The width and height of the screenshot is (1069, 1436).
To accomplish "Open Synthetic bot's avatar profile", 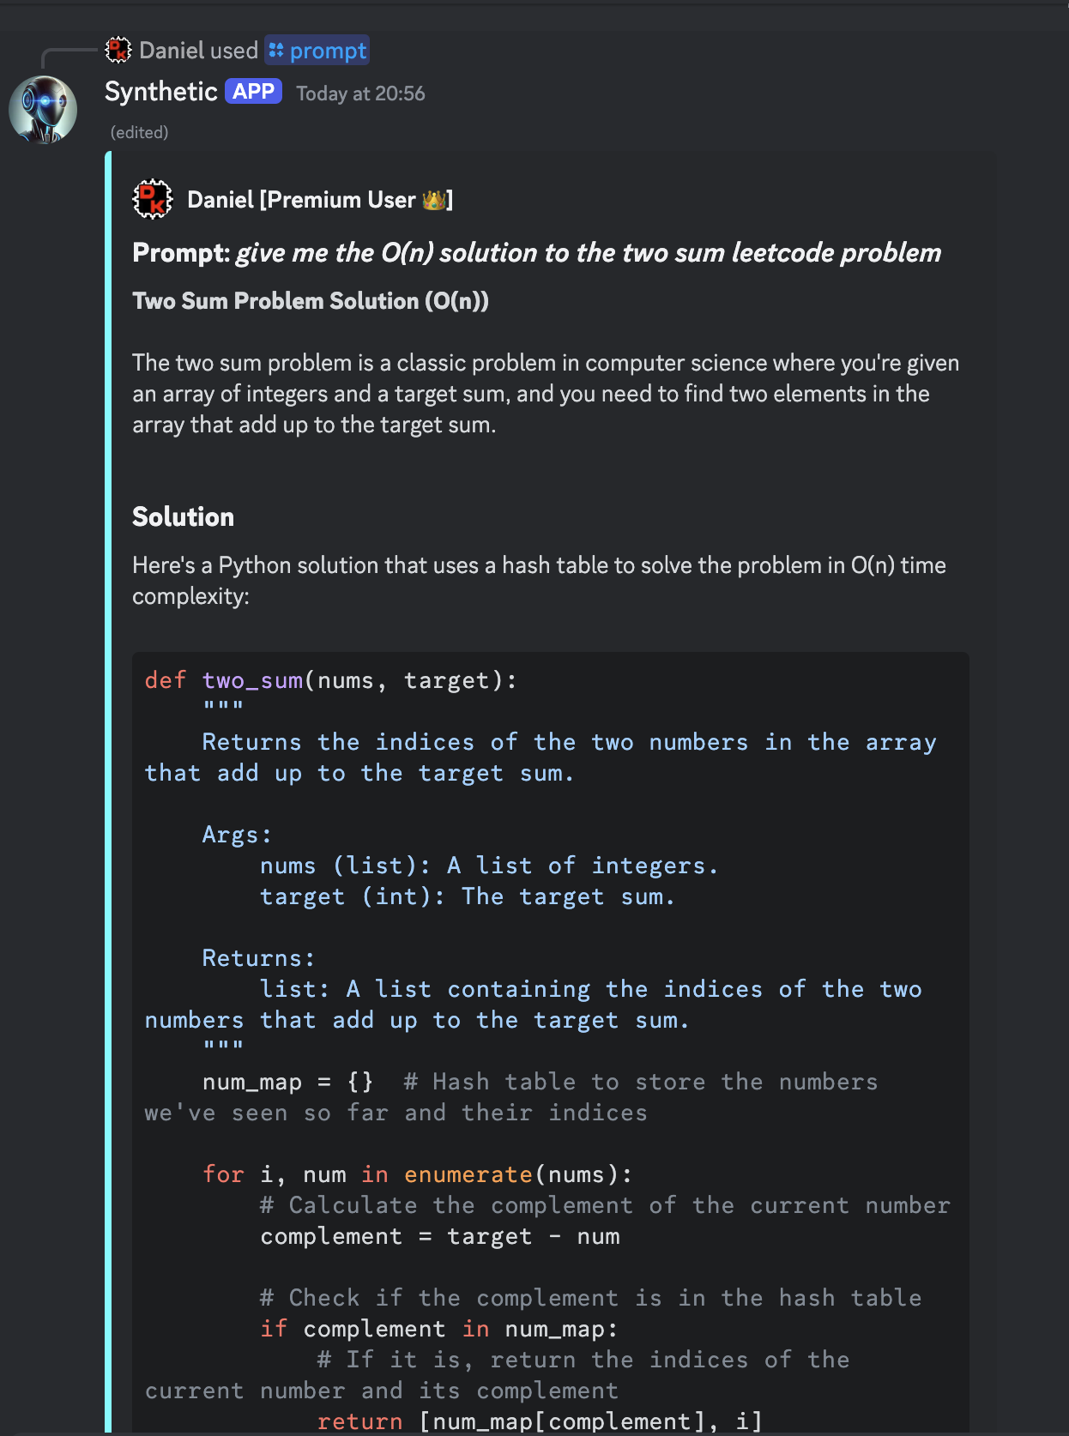I will (43, 110).
